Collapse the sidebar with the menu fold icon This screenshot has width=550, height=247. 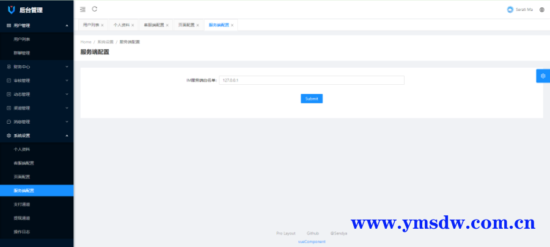click(x=83, y=9)
